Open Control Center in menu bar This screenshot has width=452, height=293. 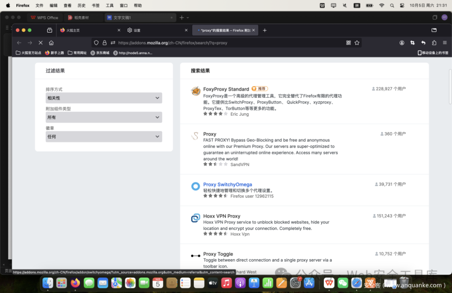[402, 5]
